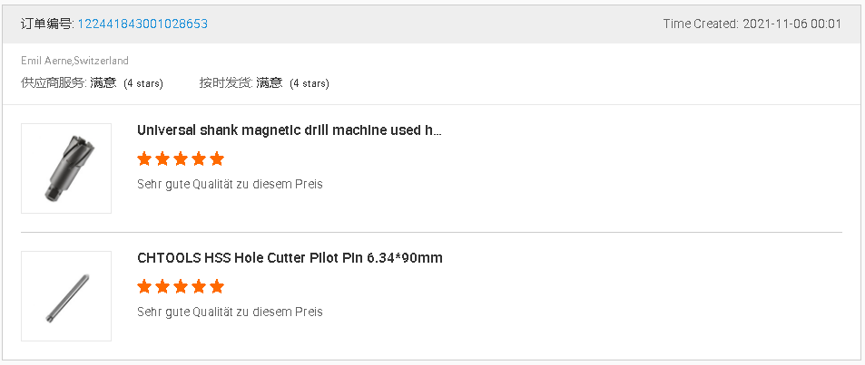Click fifth star of the Pilot Pin rating
Image resolution: width=865 pixels, height=365 pixels.
coord(217,287)
